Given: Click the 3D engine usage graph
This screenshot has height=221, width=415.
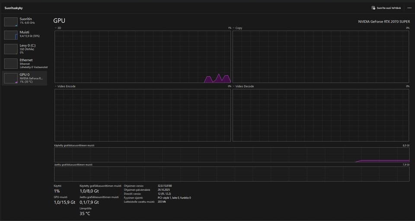Looking at the screenshot, I should 143,57.
